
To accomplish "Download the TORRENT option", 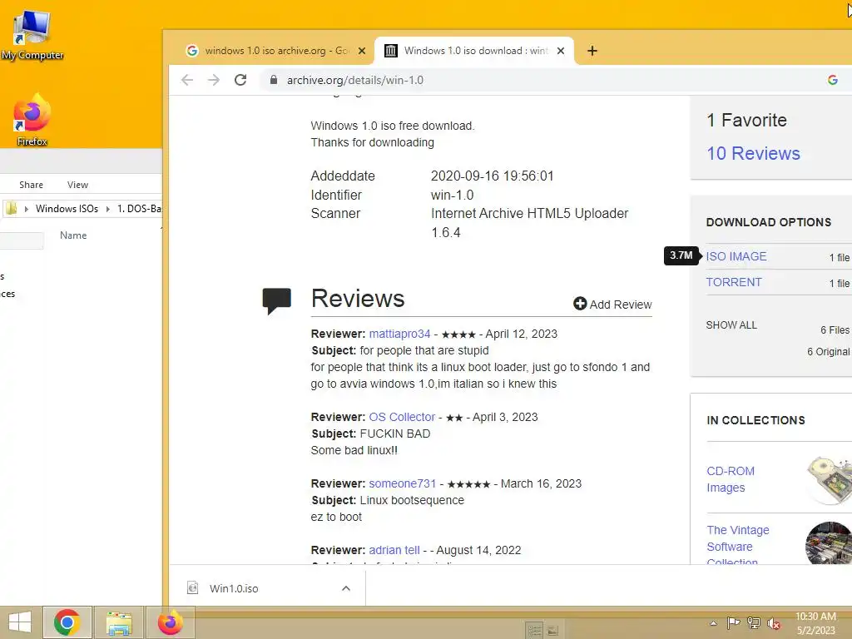I will coord(734,283).
